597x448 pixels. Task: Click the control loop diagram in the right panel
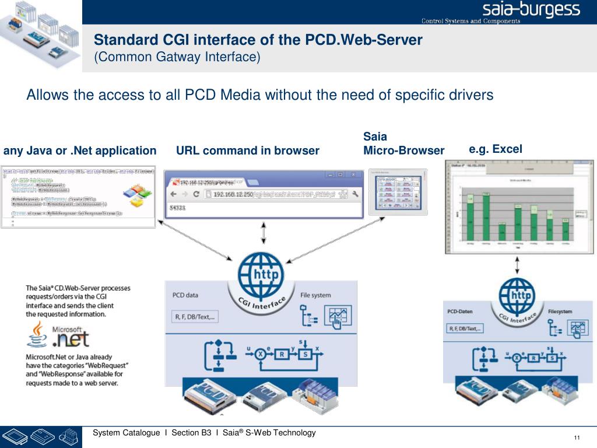point(535,358)
